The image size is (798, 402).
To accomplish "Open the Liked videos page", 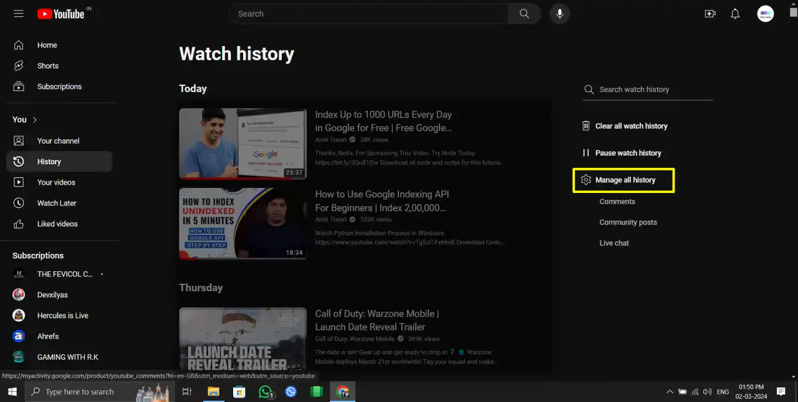I will click(x=57, y=223).
